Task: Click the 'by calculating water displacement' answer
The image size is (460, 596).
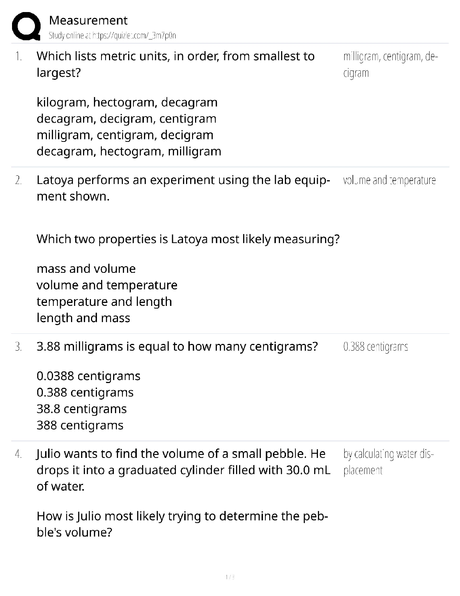Action: coord(388,462)
